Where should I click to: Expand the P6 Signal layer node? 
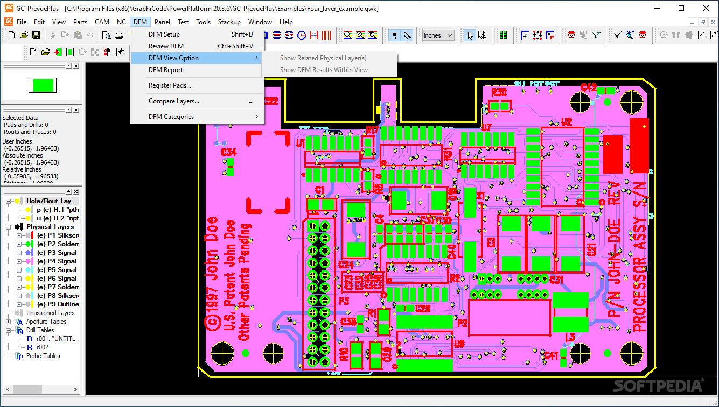point(19,279)
